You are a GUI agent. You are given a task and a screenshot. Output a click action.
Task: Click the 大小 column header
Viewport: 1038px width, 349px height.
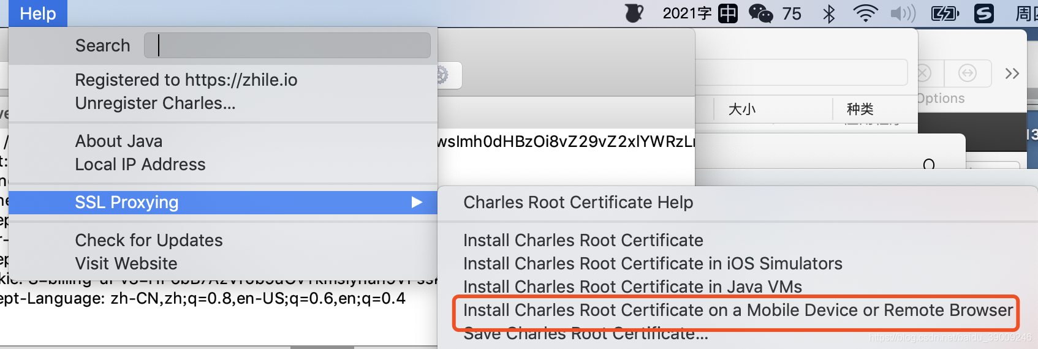tap(742, 109)
